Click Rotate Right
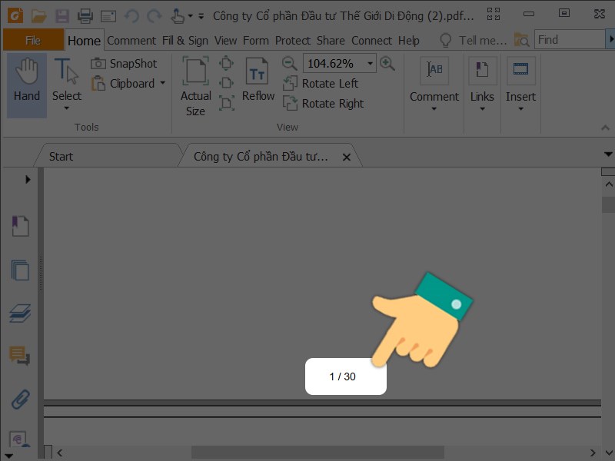 [323, 104]
